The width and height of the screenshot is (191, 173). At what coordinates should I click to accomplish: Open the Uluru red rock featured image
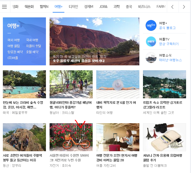coord(94,41)
